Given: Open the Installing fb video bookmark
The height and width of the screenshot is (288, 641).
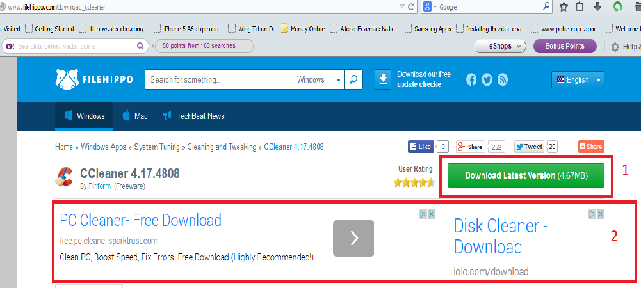Looking at the screenshot, I should [x=491, y=29].
